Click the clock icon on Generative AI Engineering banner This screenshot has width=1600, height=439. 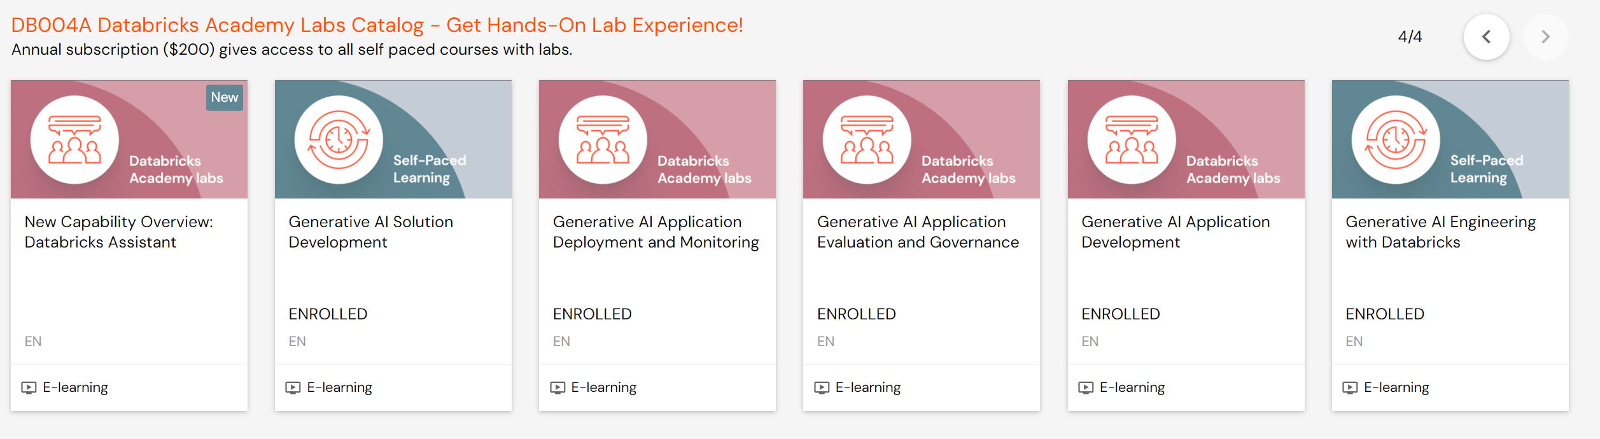tap(1394, 139)
